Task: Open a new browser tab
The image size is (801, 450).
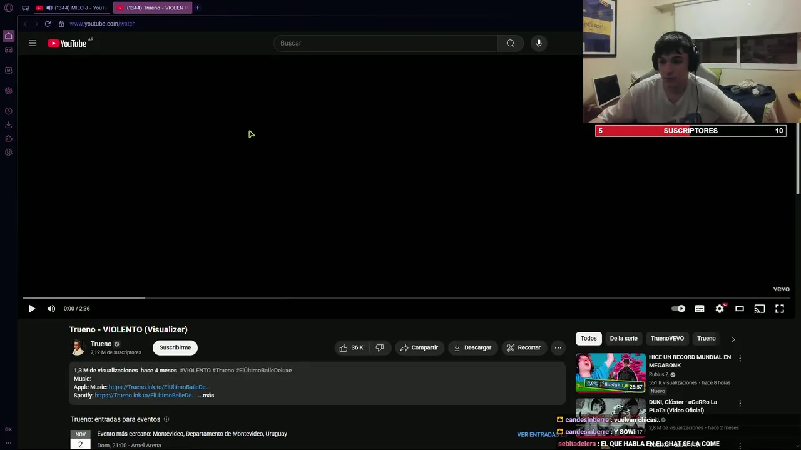Action: click(x=197, y=7)
